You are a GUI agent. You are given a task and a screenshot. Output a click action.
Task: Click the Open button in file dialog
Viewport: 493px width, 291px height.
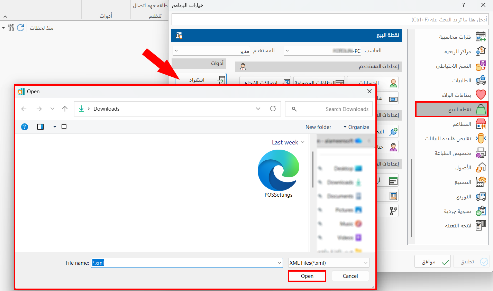coord(307,276)
